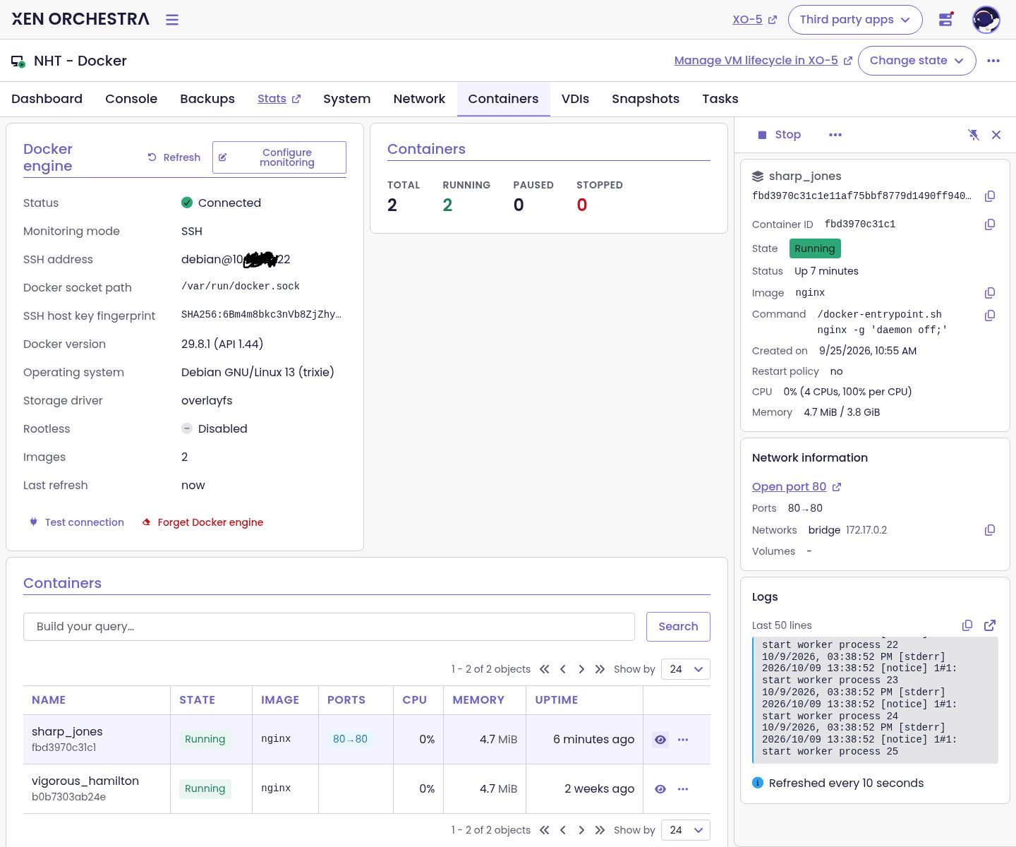
Task: Open the row actions menu for sharp_jones
Action: click(683, 740)
